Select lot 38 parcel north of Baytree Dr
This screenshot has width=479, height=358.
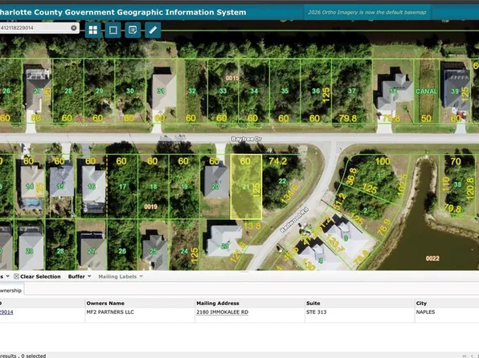pos(393,91)
